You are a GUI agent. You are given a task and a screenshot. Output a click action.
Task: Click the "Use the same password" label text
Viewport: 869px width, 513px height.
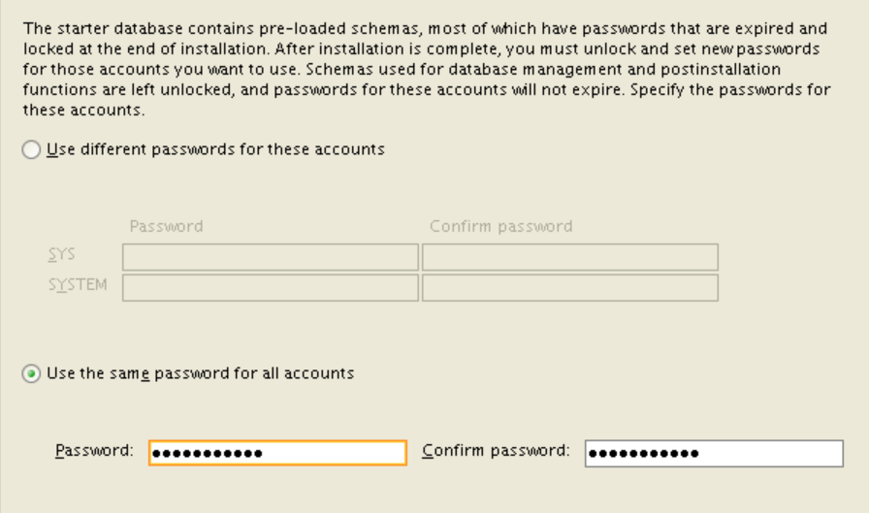pos(200,372)
